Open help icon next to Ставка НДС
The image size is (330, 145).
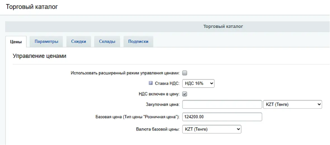click(150, 83)
